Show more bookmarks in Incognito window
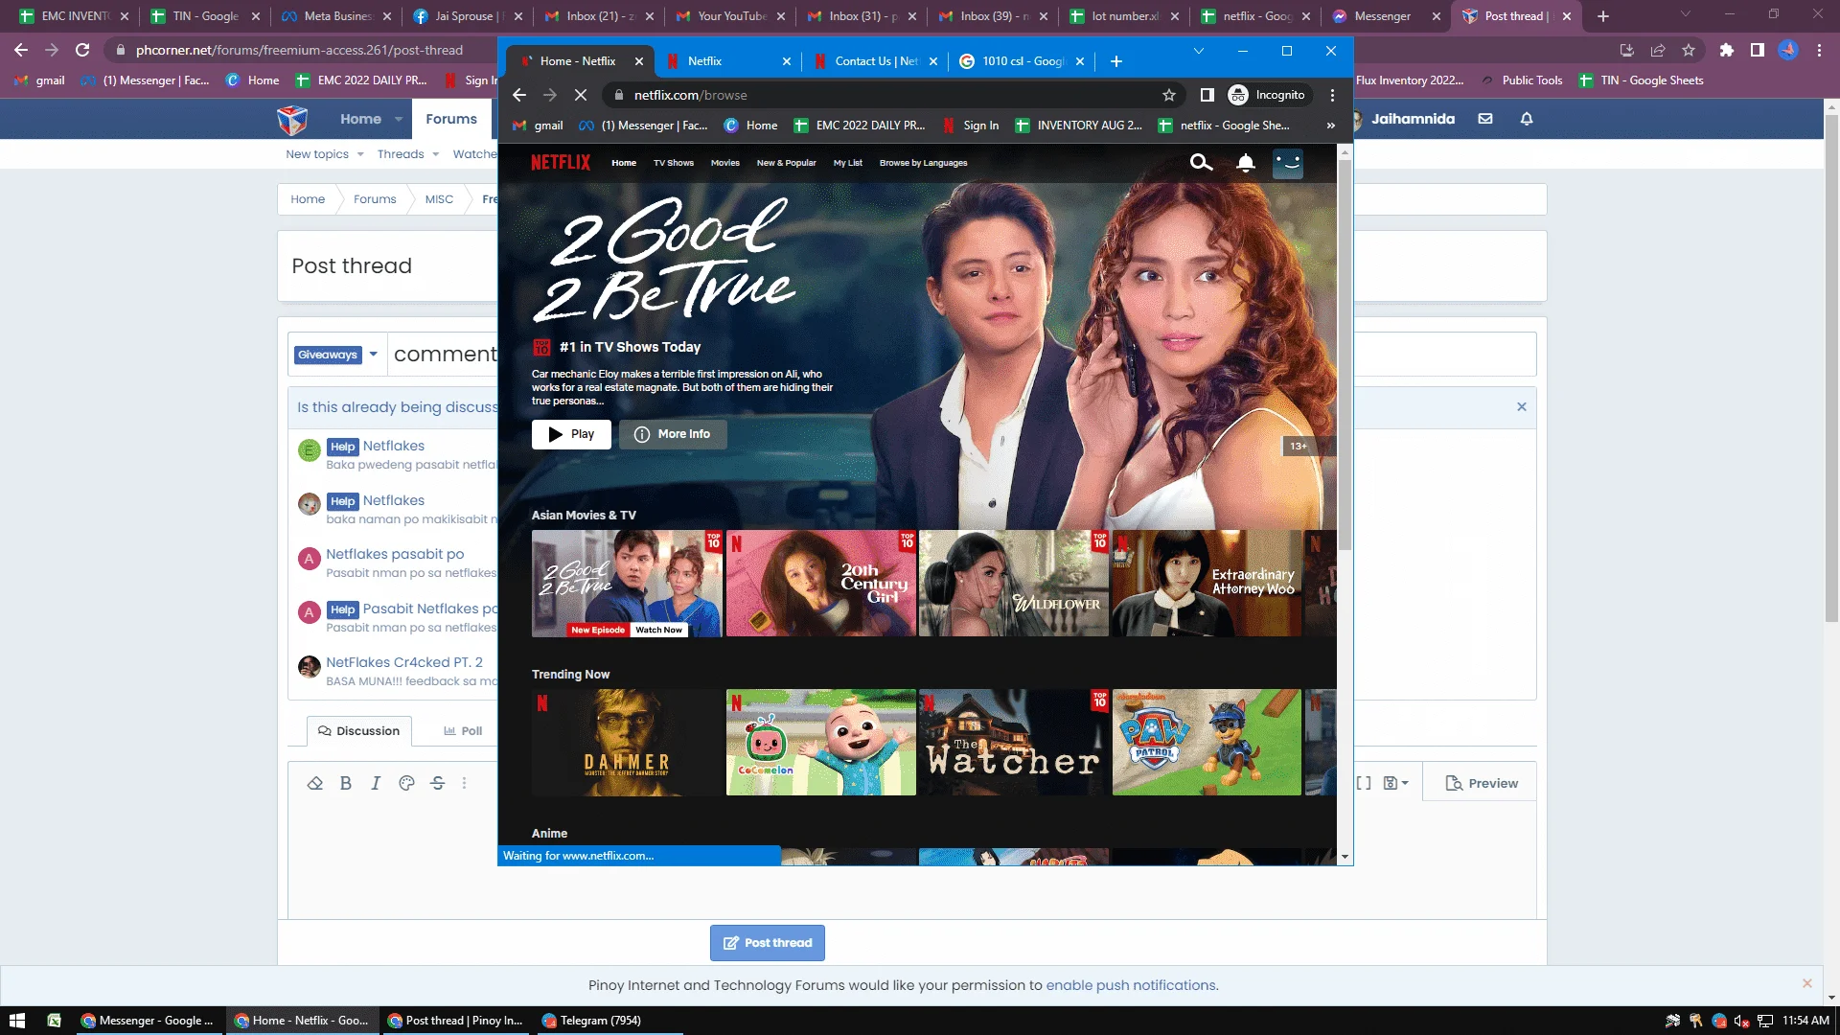The height and width of the screenshot is (1035, 1840). (1330, 126)
